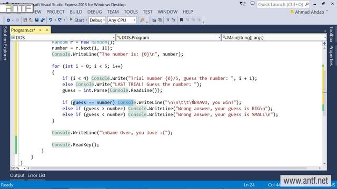Close the Program.cs tab
The height and width of the screenshot is (189, 337).
click(47, 30)
